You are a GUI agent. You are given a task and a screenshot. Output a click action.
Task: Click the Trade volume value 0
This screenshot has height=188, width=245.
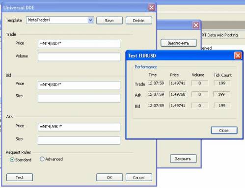coord(200,83)
